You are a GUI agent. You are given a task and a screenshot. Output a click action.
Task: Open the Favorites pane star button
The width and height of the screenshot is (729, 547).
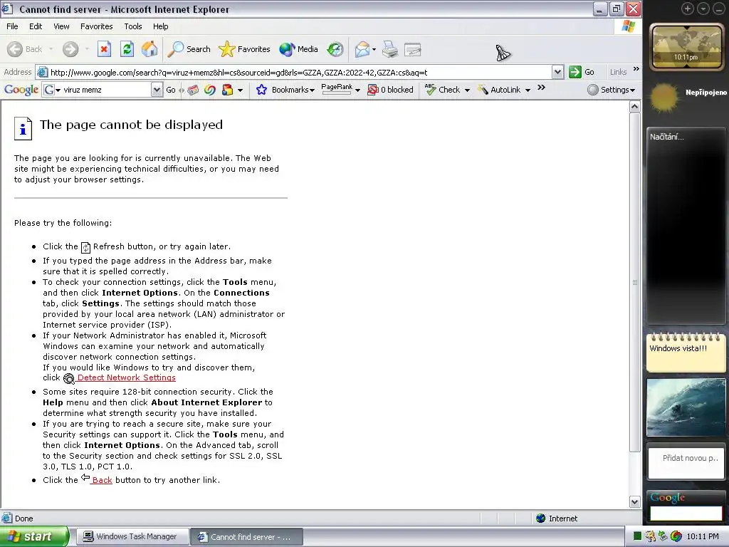click(x=244, y=49)
